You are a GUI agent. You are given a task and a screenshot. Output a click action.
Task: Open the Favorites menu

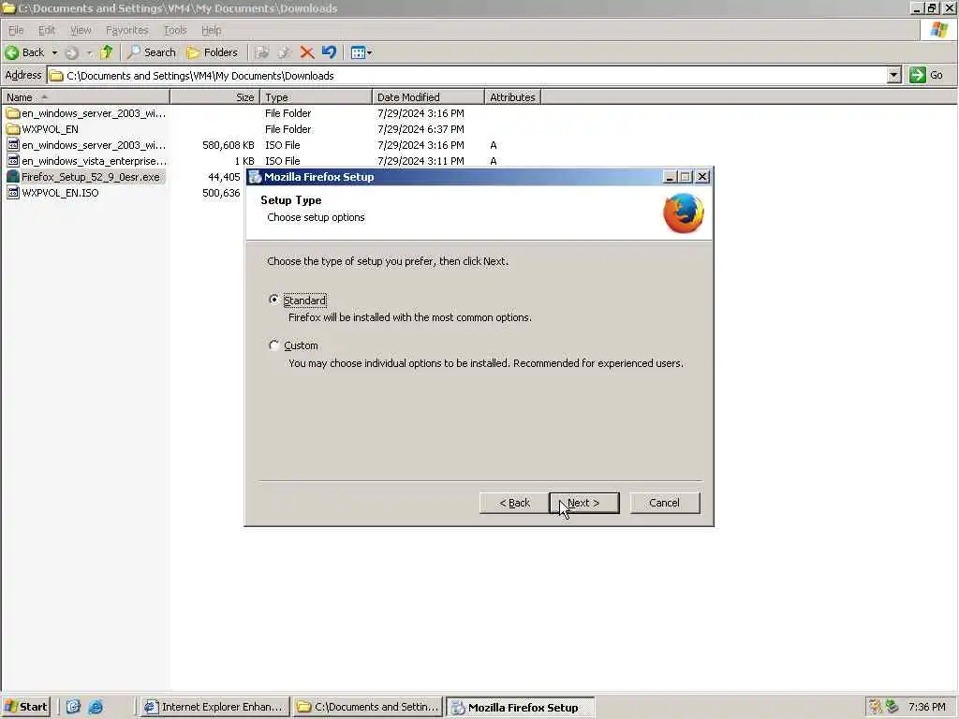pyautogui.click(x=126, y=30)
